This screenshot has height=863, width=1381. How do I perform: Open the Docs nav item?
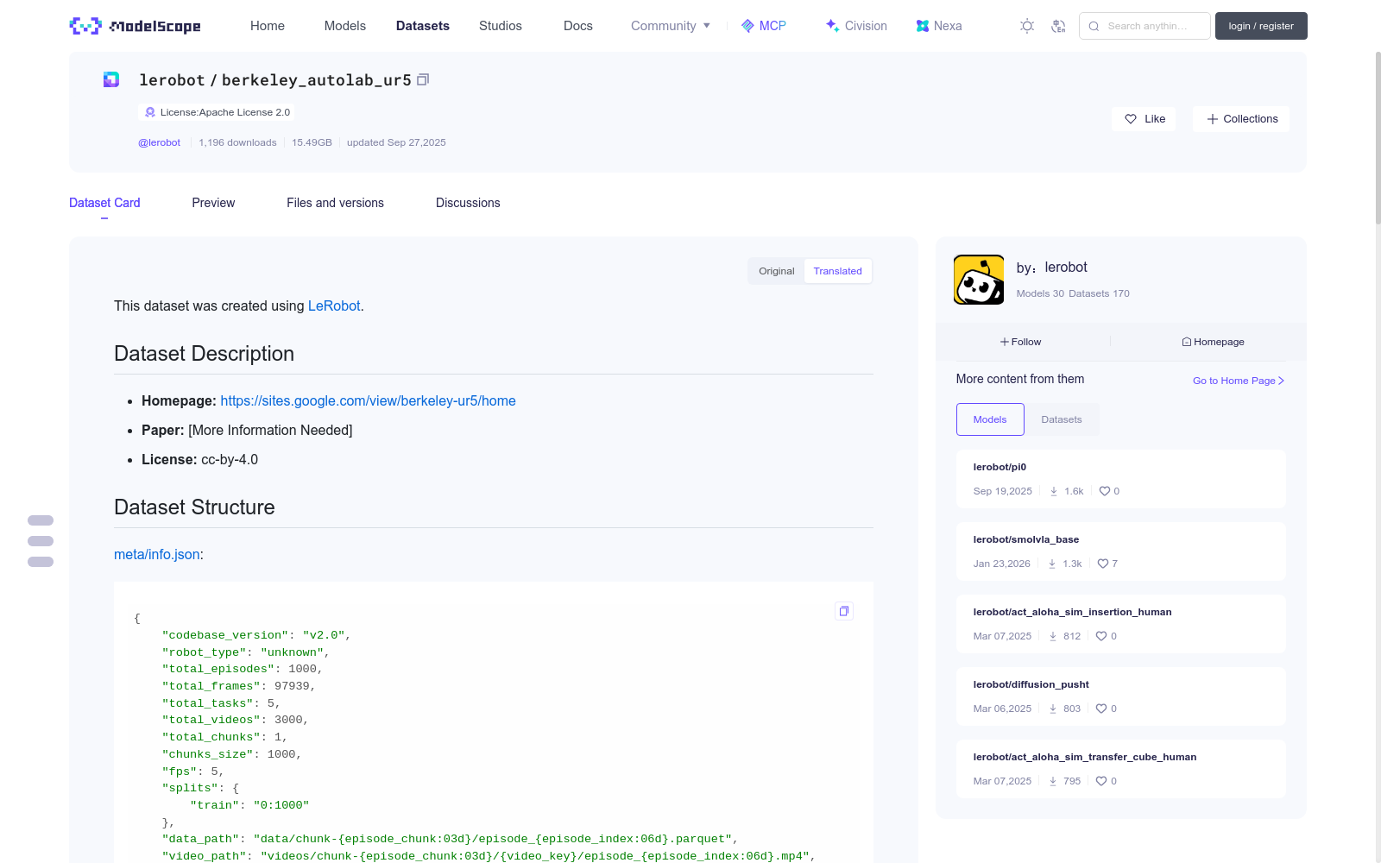pos(578,26)
